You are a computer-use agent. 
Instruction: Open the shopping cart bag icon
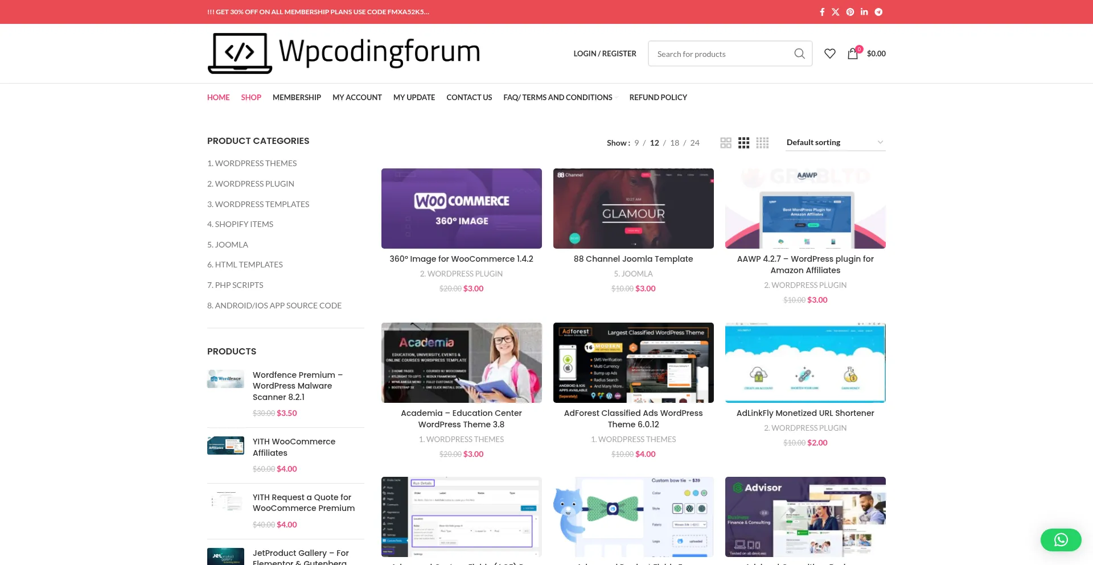(853, 53)
